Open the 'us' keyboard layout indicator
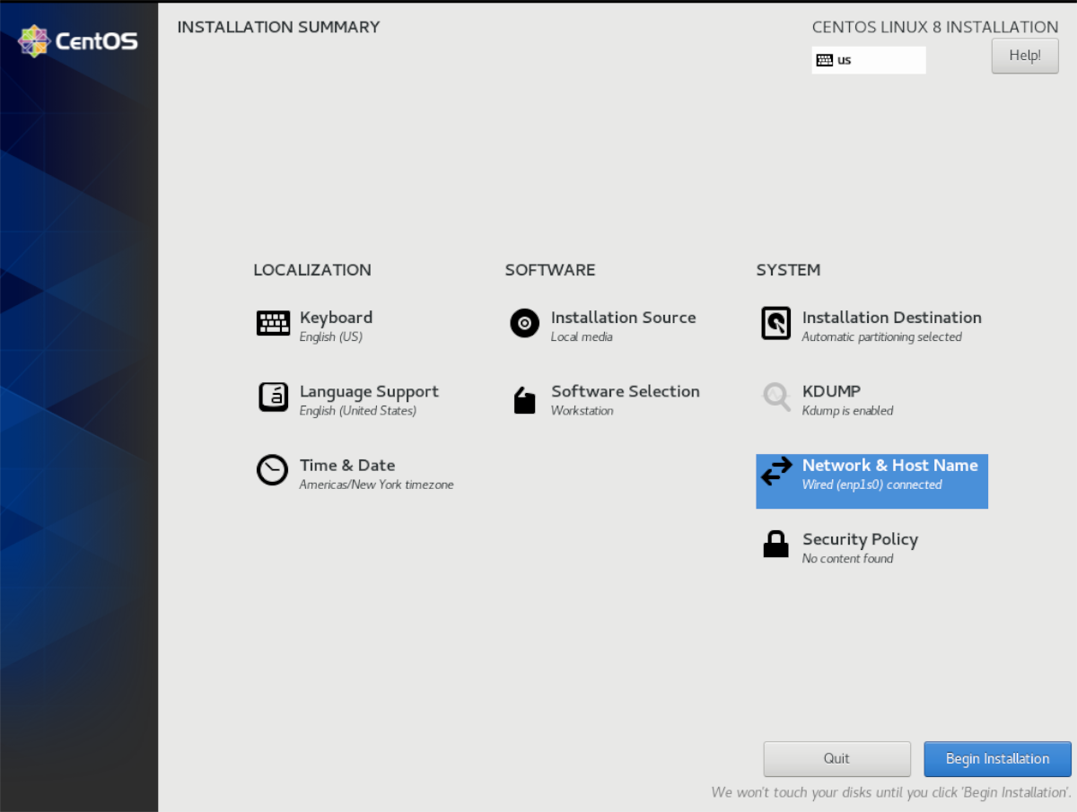This screenshot has height=812, width=1077. coord(867,60)
